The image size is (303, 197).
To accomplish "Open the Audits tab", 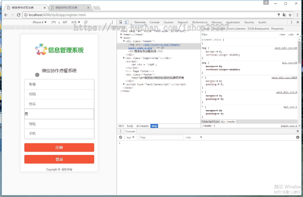I will point(262,22).
